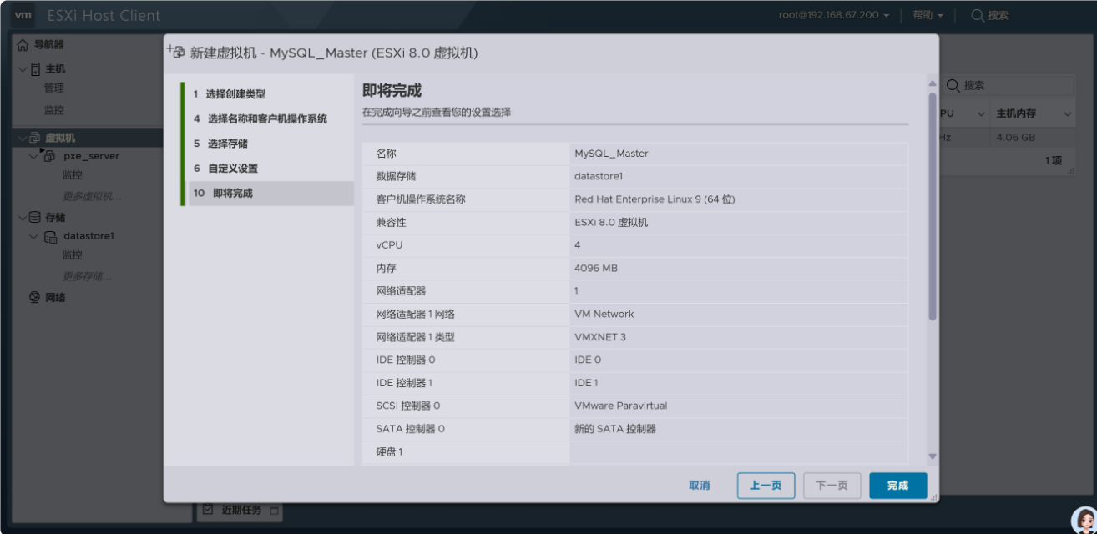Collapse the Host tree node
1097x534 pixels.
[23, 69]
